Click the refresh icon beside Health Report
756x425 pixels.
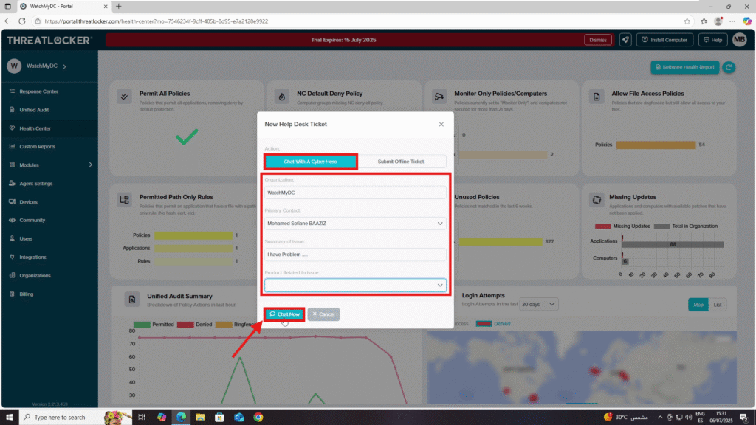click(729, 67)
